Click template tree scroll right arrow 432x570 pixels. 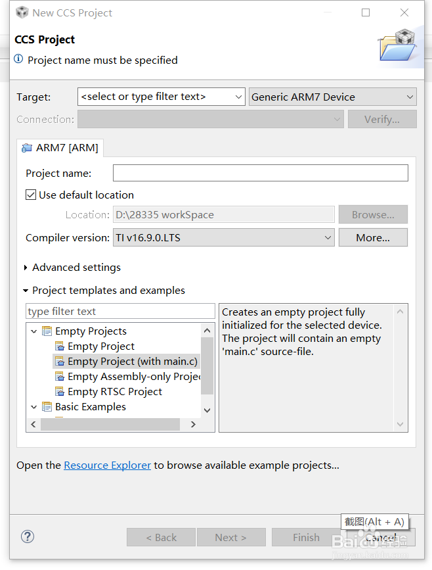tap(193, 424)
